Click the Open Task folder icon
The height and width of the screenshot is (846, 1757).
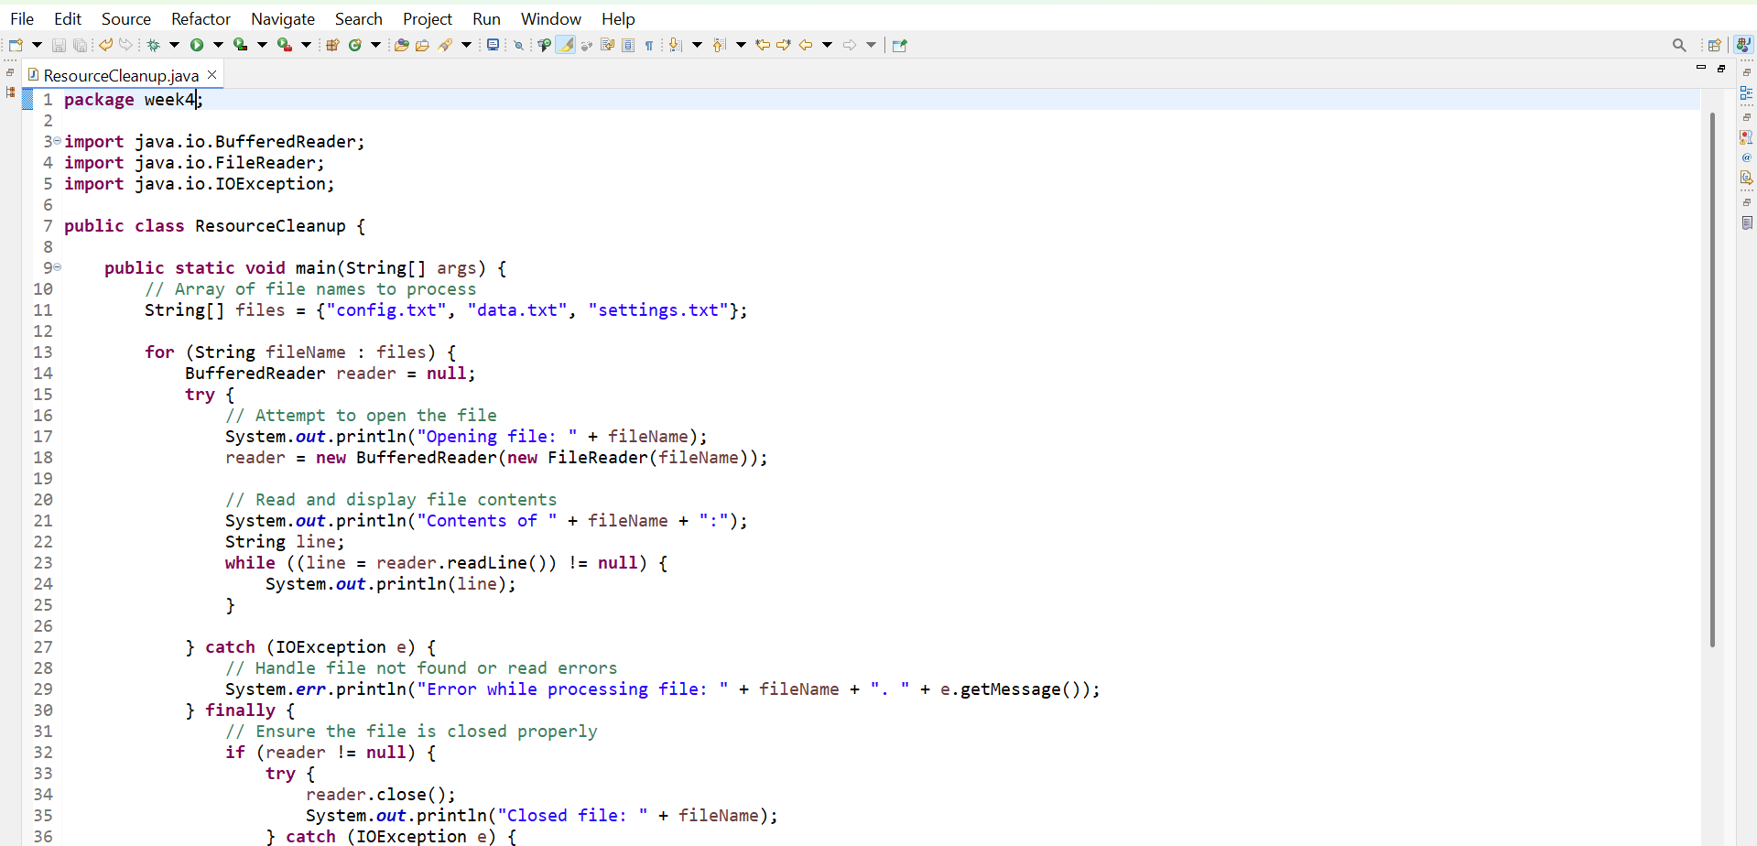pyautogui.click(x=422, y=45)
